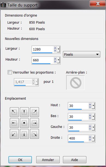Image resolution: width=106 pixels, height=167 pixels.
Task: Click the Annuler button
Action: [48, 160]
